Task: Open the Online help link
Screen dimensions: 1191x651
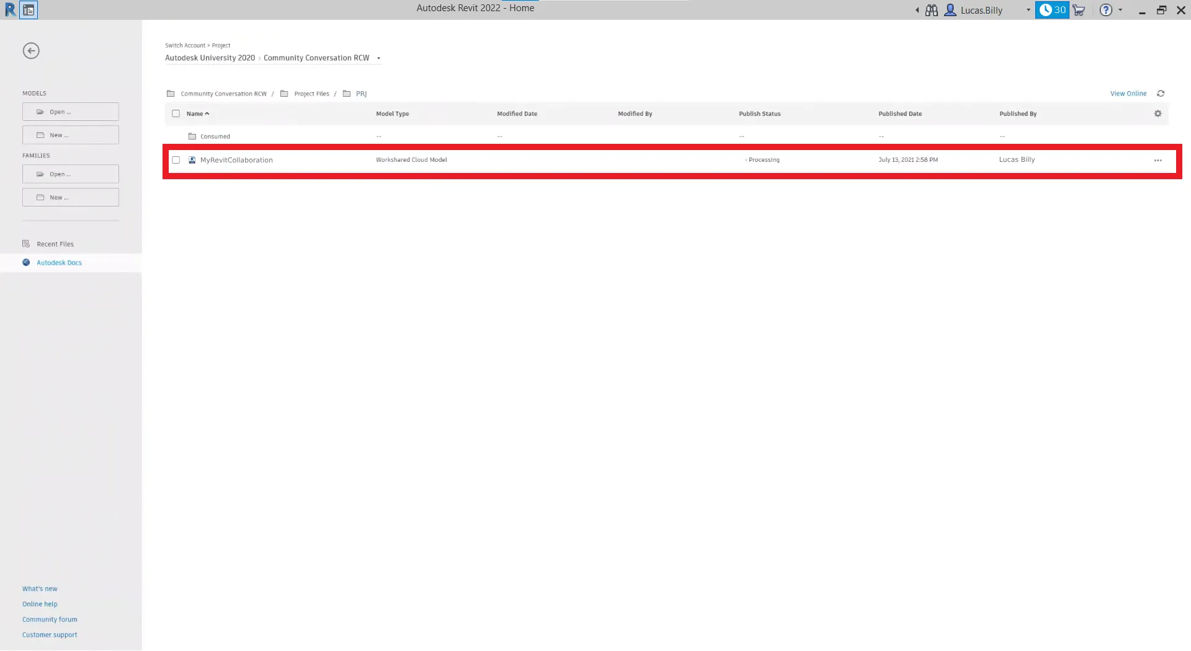Action: point(40,604)
